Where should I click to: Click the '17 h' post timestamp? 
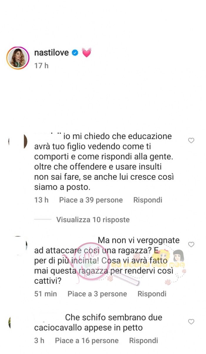[x=41, y=65]
